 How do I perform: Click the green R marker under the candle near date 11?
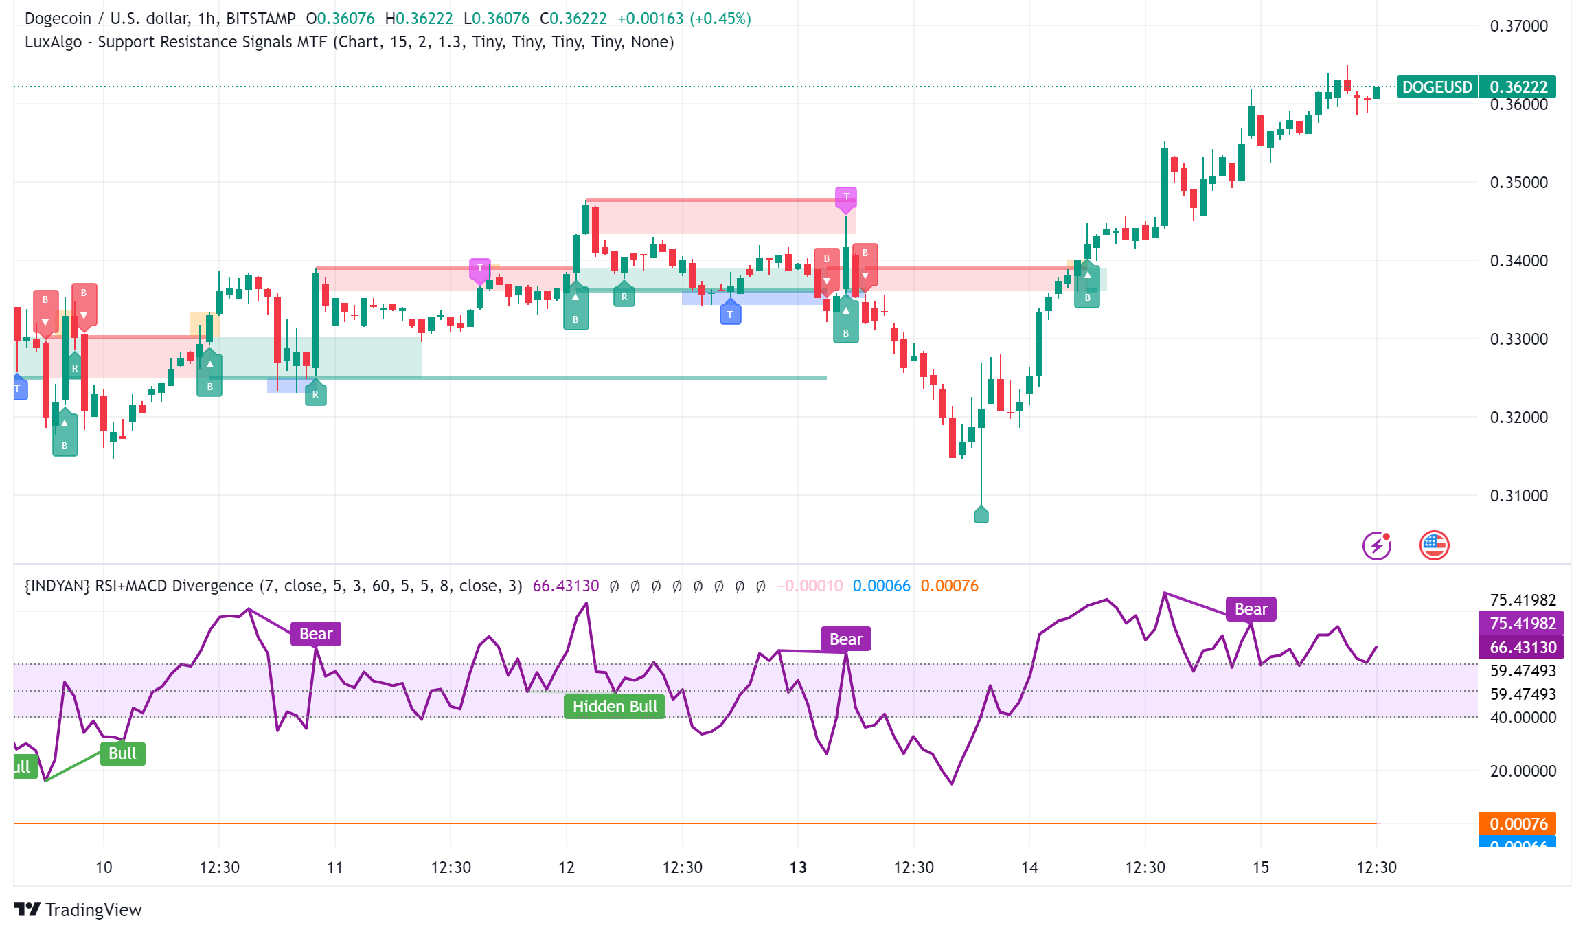(x=315, y=393)
